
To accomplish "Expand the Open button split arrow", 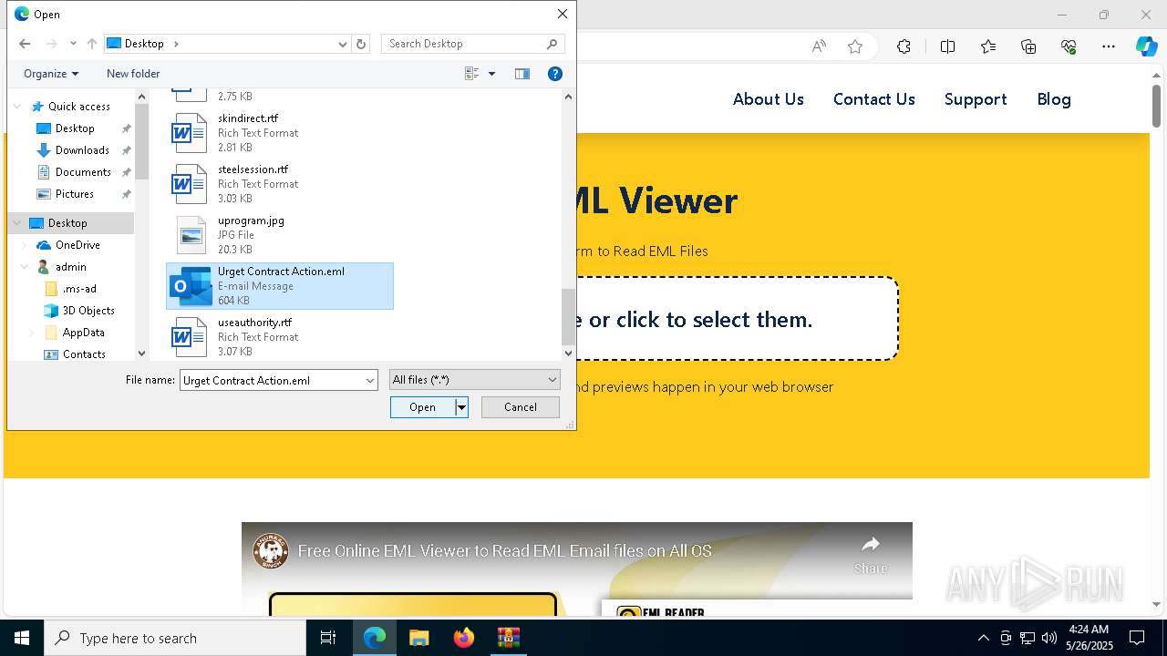I will coord(462,407).
